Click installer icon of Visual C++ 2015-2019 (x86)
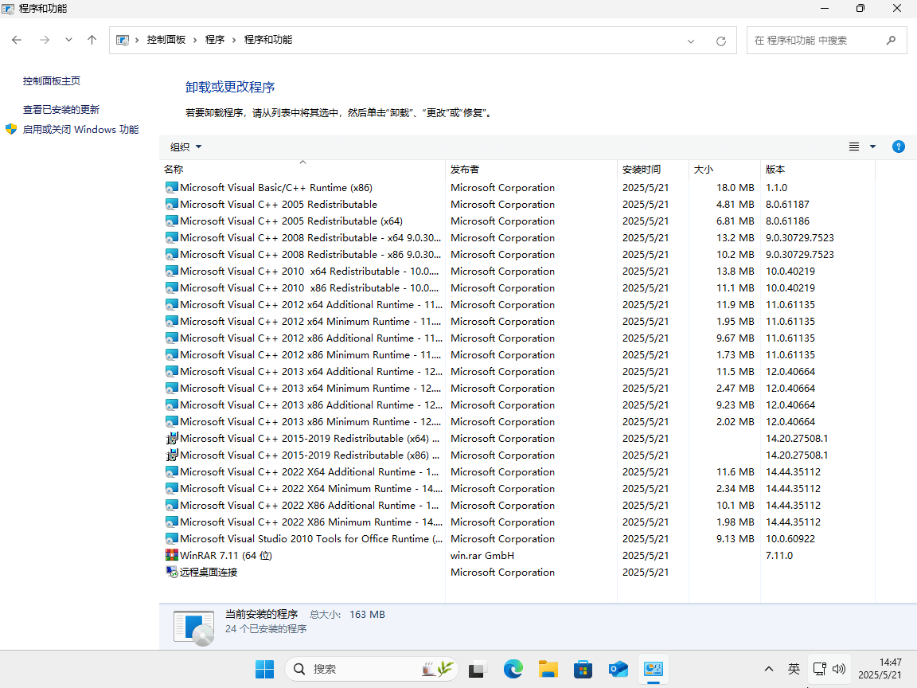 (x=171, y=455)
